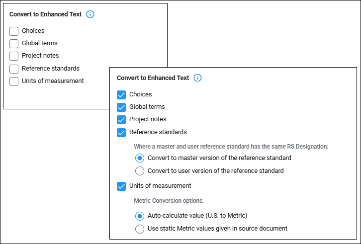The image size is (361, 244).
Task: Click the 'Use static Metric values given in source document' label
Action: (218, 229)
